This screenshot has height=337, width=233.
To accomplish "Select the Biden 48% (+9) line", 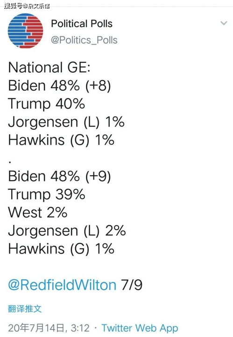I will [x=60, y=176].
